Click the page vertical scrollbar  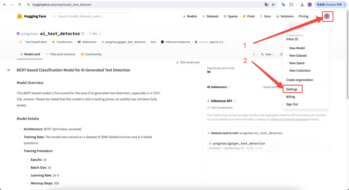click(x=348, y=55)
